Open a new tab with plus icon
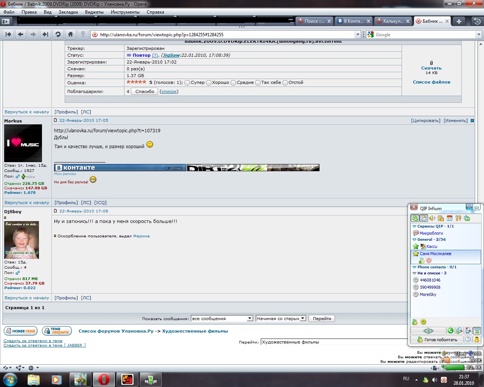Screen dimensions: 484x387 coord(459,21)
